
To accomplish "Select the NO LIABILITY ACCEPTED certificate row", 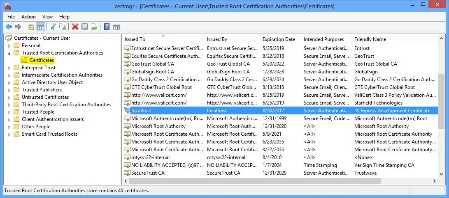I will 280,165.
